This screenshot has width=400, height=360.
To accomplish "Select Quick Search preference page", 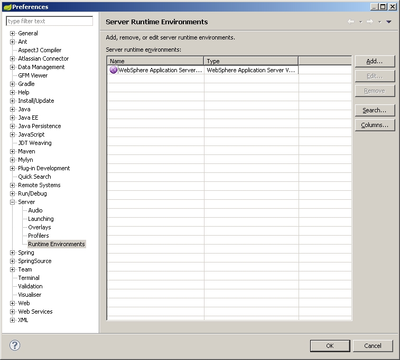I will 34,177.
